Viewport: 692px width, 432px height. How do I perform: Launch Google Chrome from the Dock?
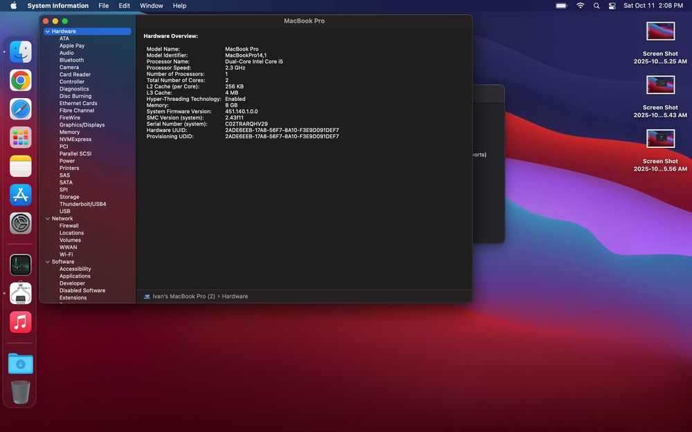click(x=21, y=80)
